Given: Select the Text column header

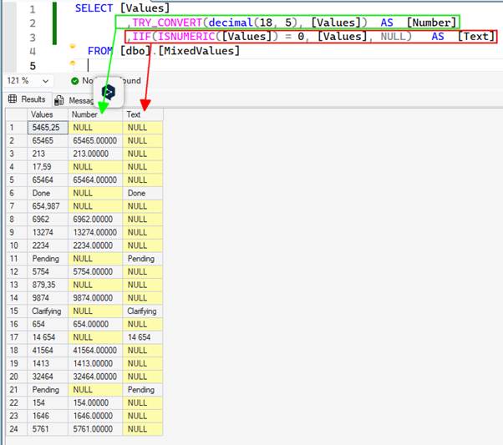Looking at the screenshot, I should point(134,114).
